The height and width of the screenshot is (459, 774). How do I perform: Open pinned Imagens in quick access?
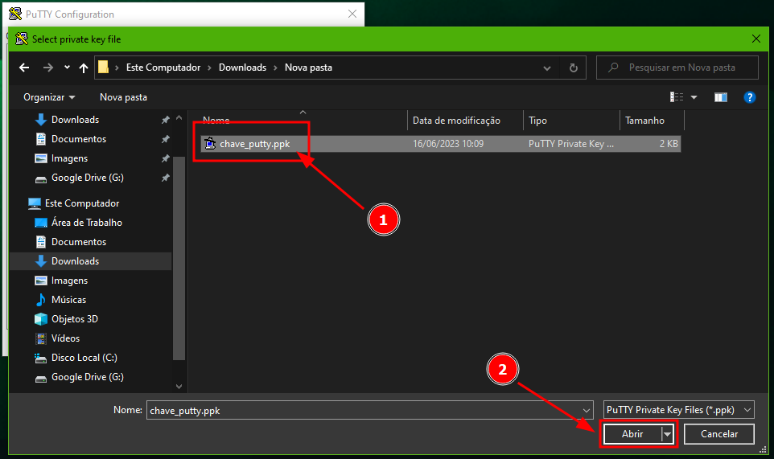click(x=69, y=158)
